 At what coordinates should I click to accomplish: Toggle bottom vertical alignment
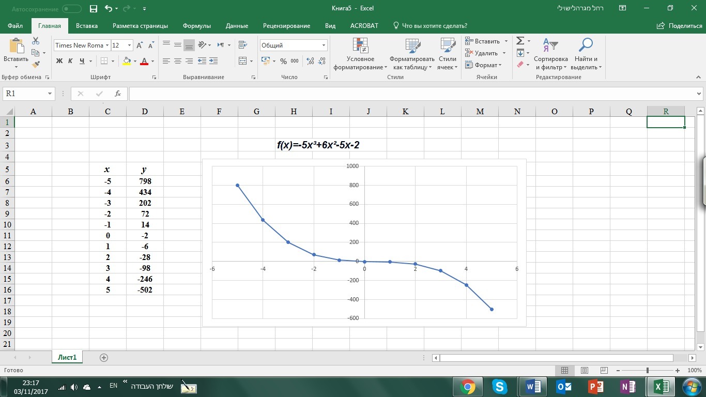(189, 45)
